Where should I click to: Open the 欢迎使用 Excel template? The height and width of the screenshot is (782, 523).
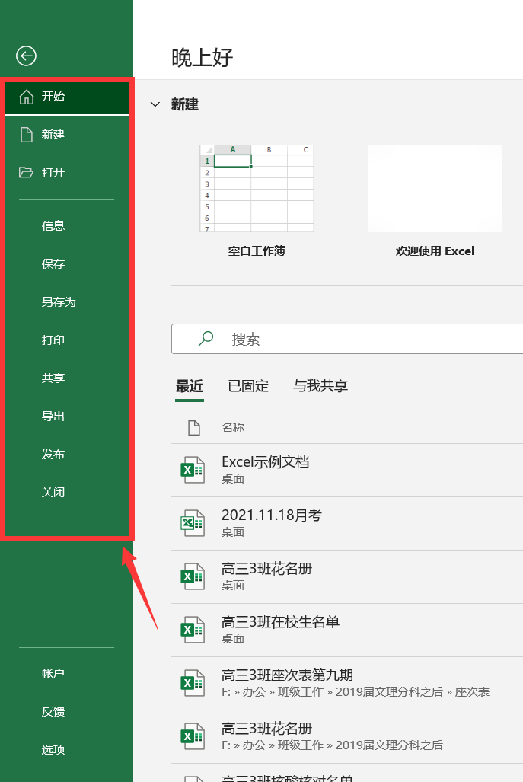coord(435,189)
